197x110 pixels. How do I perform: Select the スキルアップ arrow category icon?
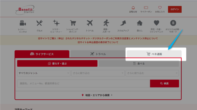123,23
